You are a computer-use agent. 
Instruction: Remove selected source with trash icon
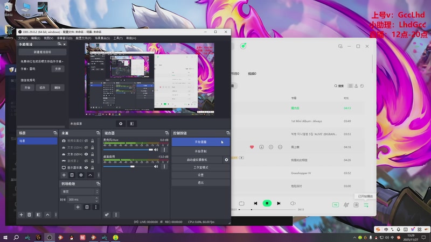point(72,175)
